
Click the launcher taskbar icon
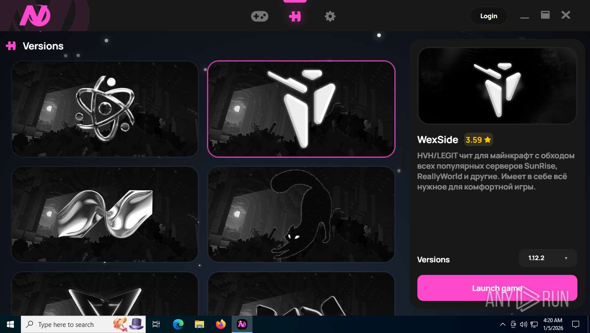pos(242,324)
